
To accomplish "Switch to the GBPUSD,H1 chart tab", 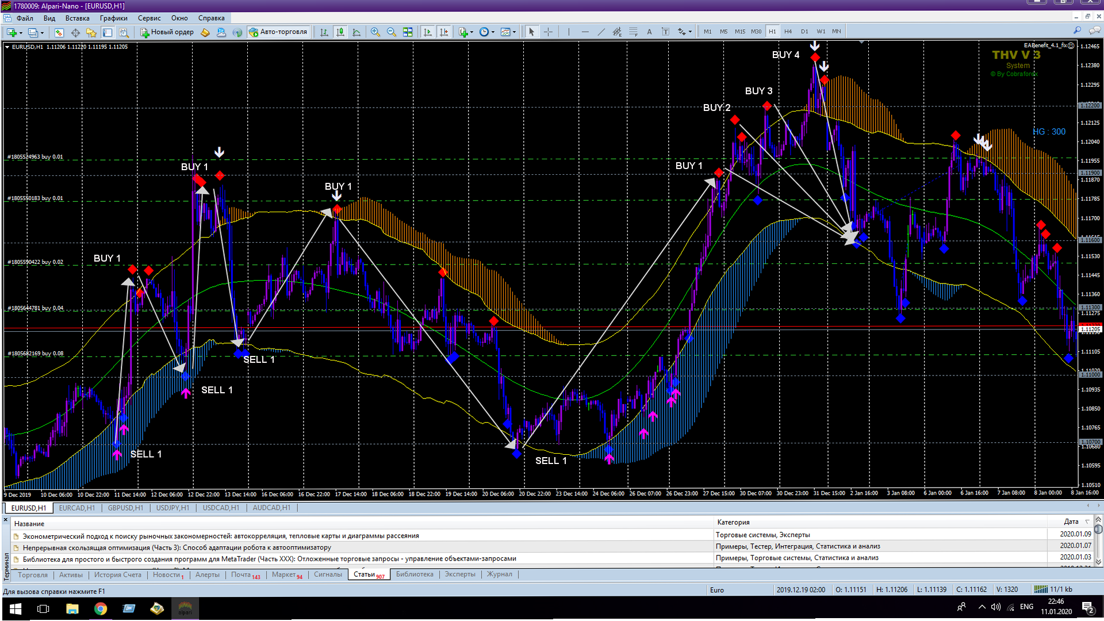I will coord(125,508).
